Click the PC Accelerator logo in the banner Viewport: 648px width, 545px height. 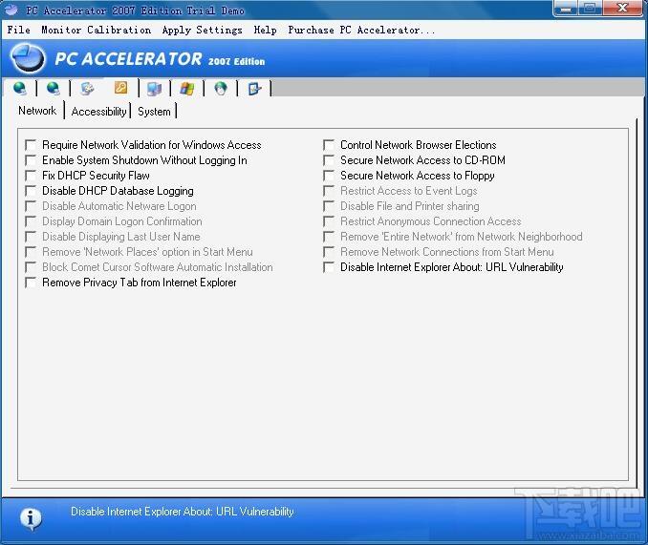28,58
